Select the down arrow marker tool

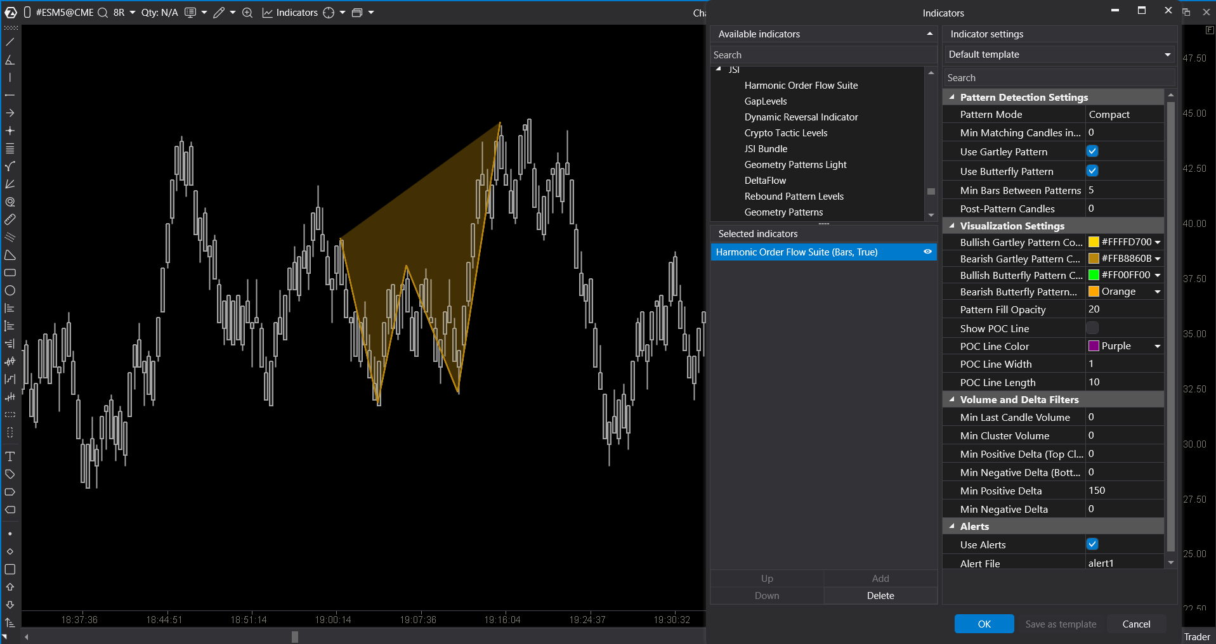pos(10,605)
